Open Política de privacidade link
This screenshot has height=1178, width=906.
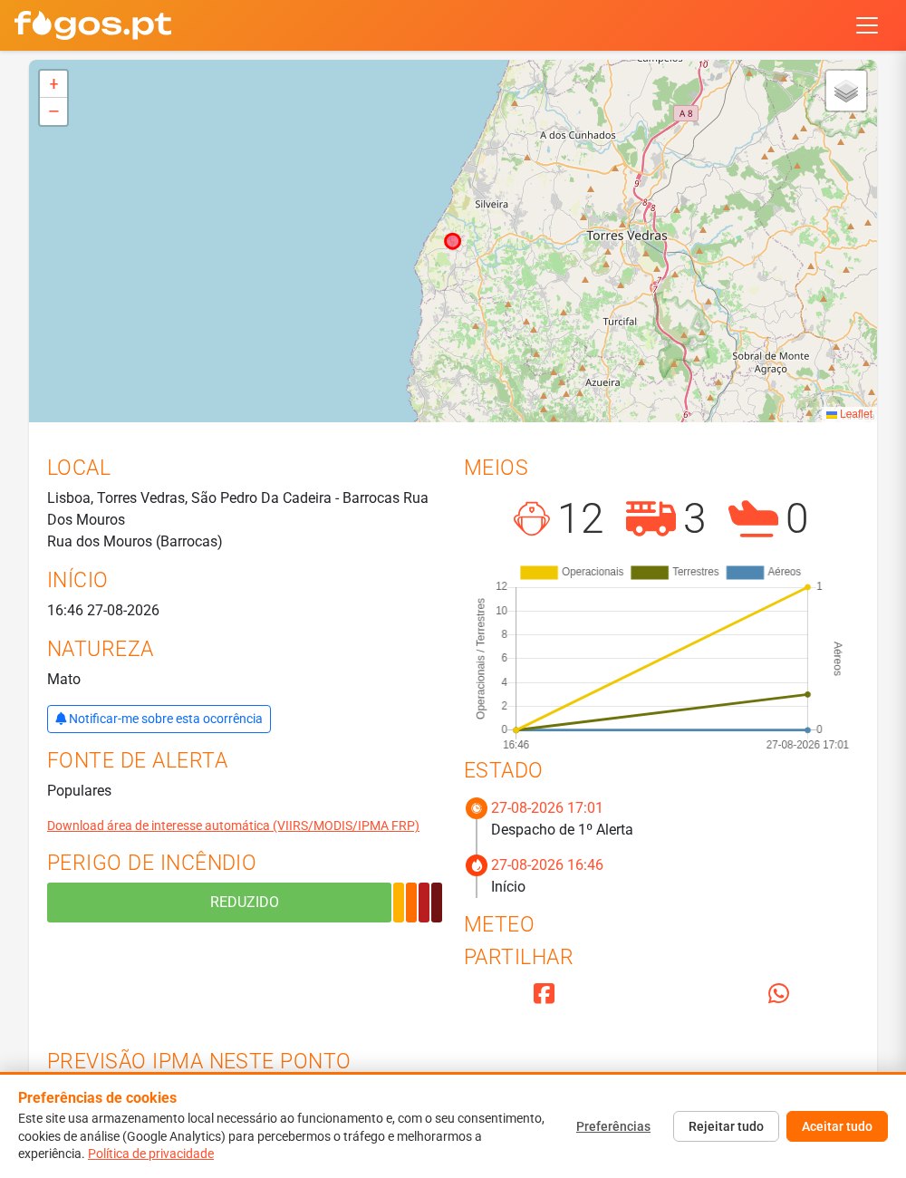click(x=150, y=1154)
